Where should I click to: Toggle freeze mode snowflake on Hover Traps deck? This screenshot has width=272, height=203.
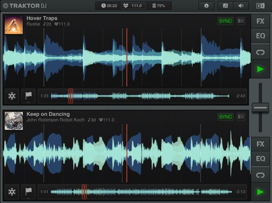pos(12,96)
